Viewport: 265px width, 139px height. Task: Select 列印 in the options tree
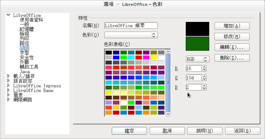coord(24,39)
